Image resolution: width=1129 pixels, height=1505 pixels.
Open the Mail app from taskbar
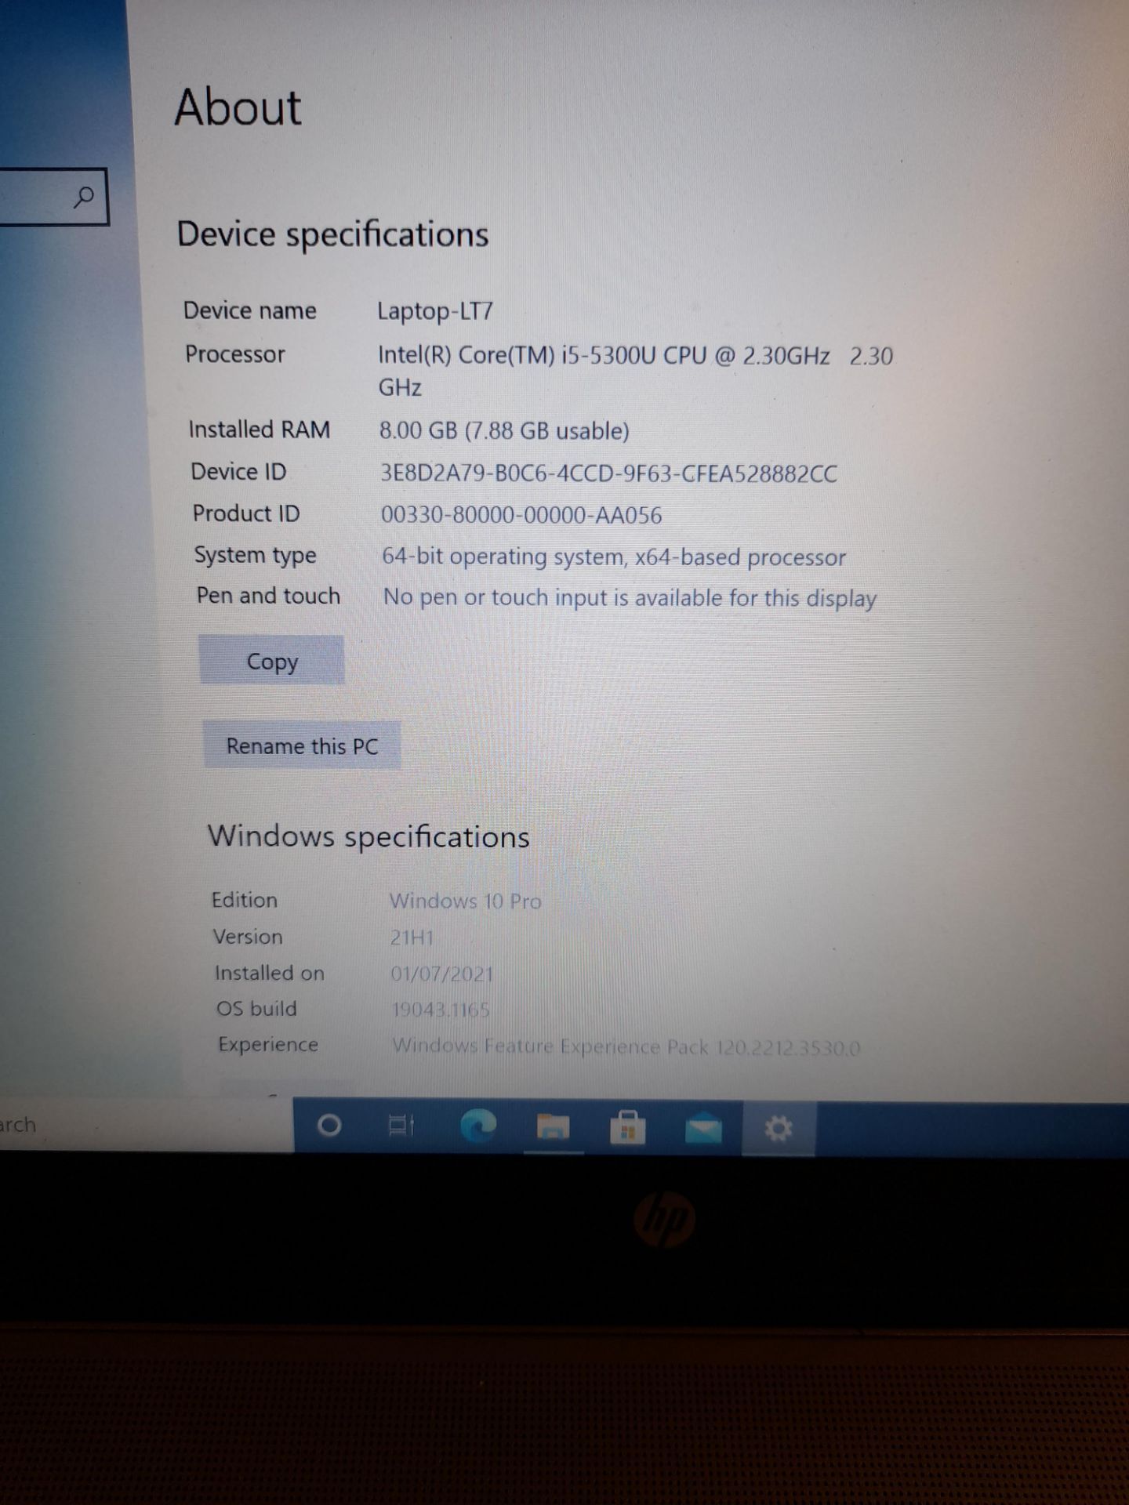click(702, 1130)
